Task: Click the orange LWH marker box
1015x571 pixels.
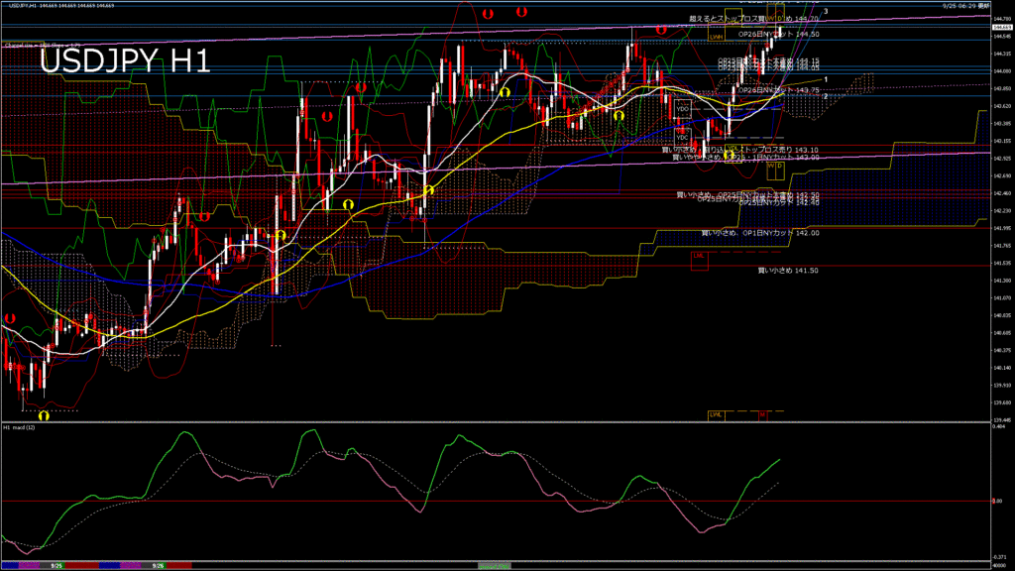Action: click(x=715, y=37)
